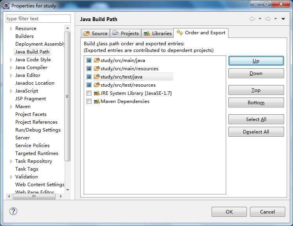Toggle export checkbox for study/src/main/resources
Image resolution: width=293 pixels, height=226 pixels.
[x=89, y=68]
